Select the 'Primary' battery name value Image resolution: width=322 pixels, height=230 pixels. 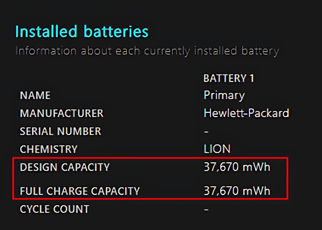coord(224,96)
